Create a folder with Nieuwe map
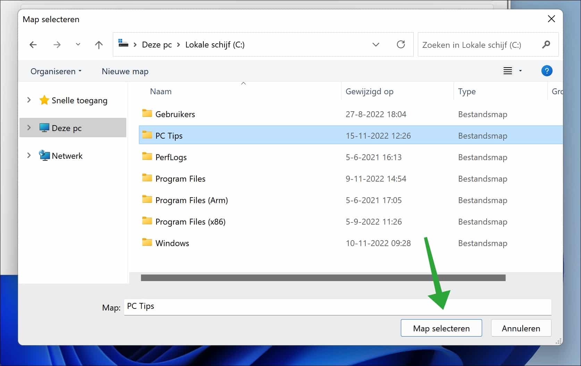This screenshot has height=366, width=581. click(x=125, y=71)
